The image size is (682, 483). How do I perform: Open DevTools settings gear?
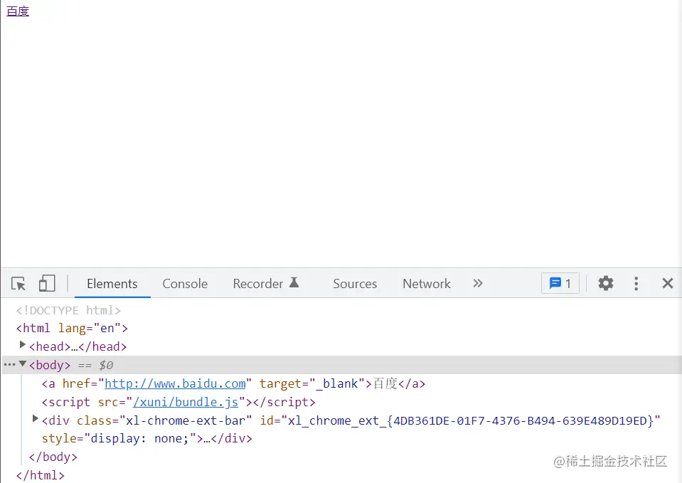point(605,283)
